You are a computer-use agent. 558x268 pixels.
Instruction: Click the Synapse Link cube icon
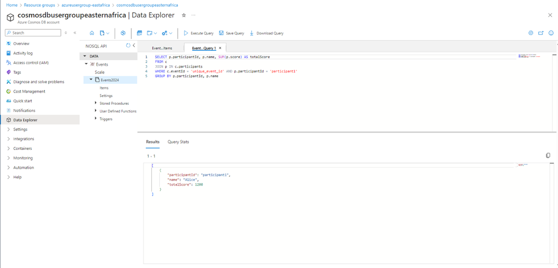[x=123, y=33]
